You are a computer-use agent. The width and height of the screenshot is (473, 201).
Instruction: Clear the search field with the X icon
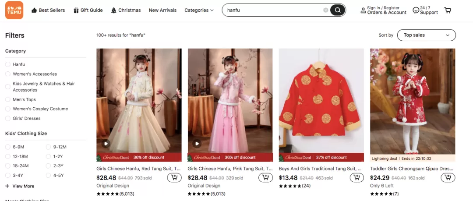(325, 10)
